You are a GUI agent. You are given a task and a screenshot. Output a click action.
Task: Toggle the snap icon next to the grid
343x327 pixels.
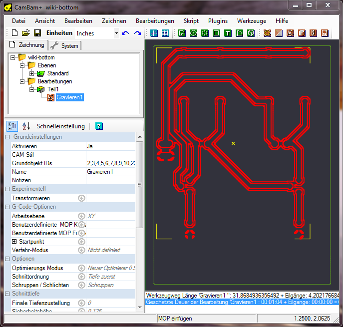pyautogui.click(x=154, y=33)
